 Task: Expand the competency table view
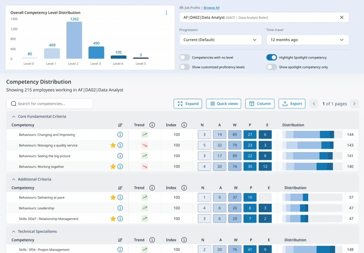(x=188, y=104)
